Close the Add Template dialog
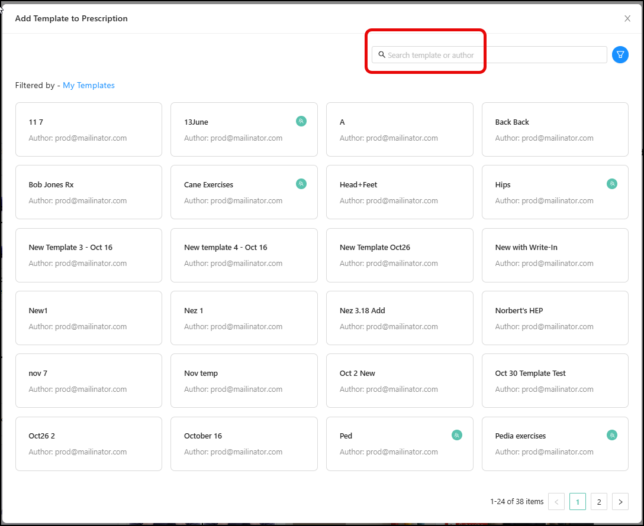644x526 pixels. pyautogui.click(x=627, y=18)
